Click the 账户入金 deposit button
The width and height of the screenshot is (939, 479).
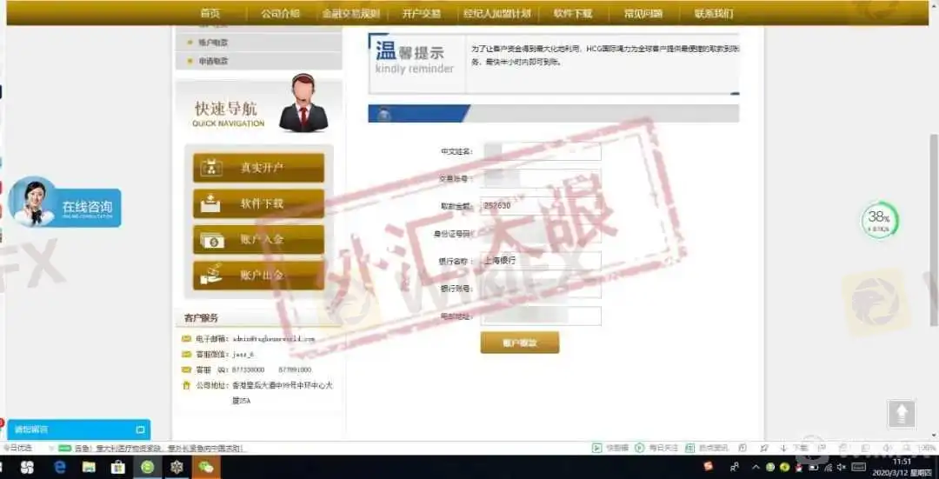click(x=259, y=240)
